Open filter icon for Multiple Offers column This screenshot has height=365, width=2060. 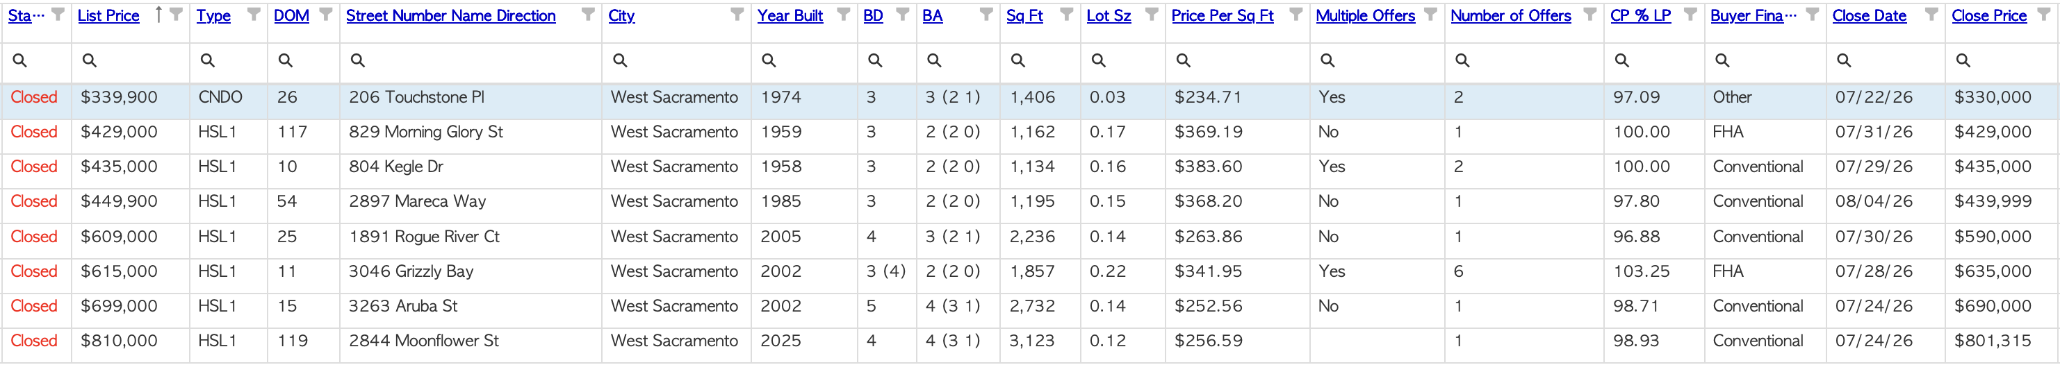1430,15
